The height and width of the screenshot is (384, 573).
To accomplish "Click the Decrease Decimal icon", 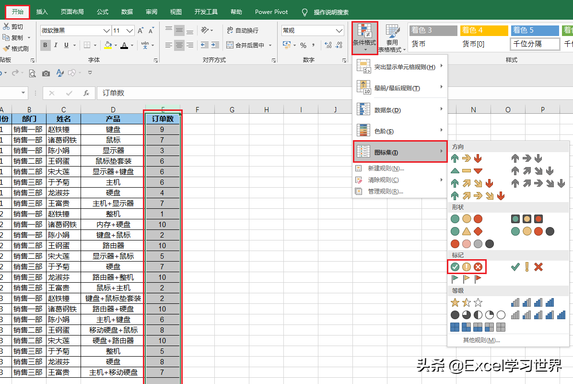I will pos(339,45).
